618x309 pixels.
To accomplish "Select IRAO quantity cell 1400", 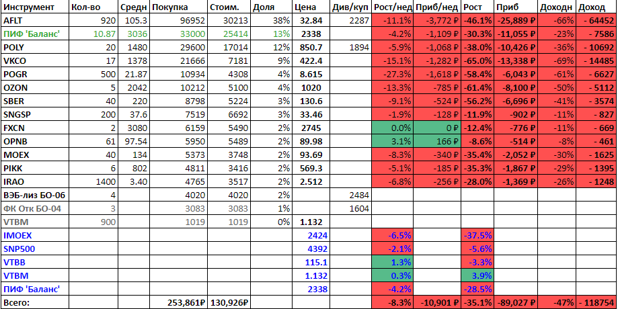I will click(x=93, y=182).
